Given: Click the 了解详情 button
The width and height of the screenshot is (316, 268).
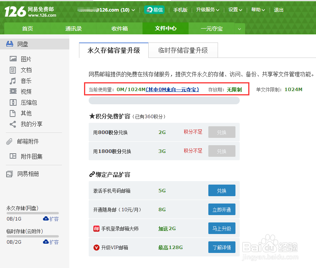Looking at the screenshot, I should [x=222, y=247].
